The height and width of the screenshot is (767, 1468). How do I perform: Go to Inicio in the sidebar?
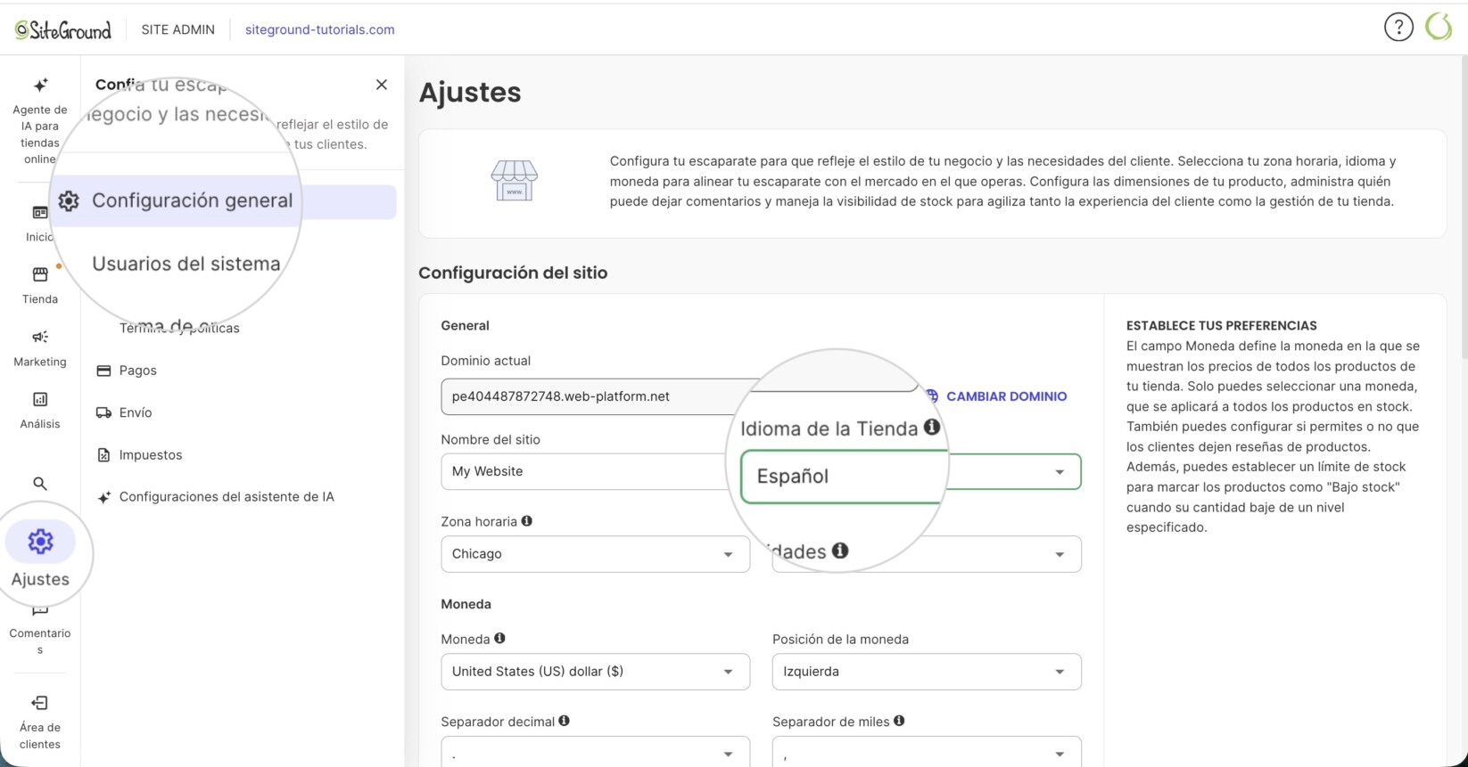pos(40,223)
